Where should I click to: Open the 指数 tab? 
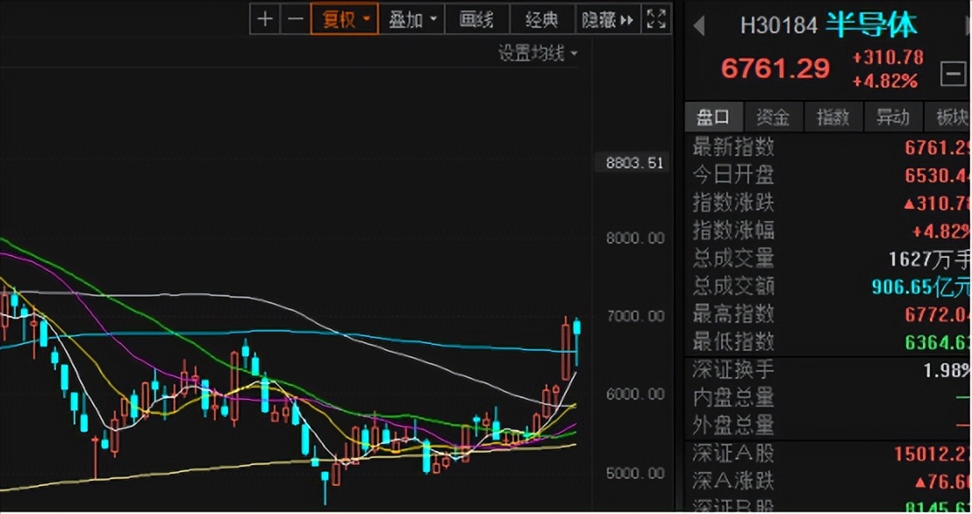click(x=833, y=117)
